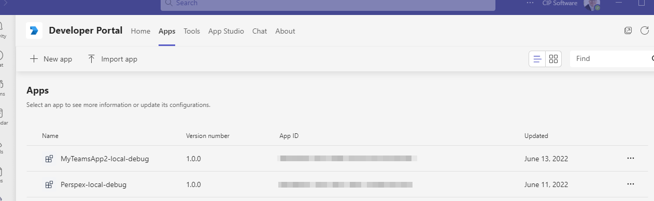Open the Teams settings and more menu
Viewport: 654px width, 201px height.
pyautogui.click(x=530, y=3)
